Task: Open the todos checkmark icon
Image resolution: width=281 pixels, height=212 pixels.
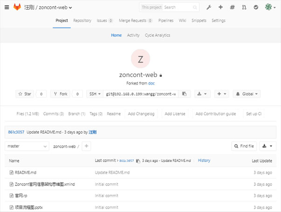Action: [x=256, y=7]
